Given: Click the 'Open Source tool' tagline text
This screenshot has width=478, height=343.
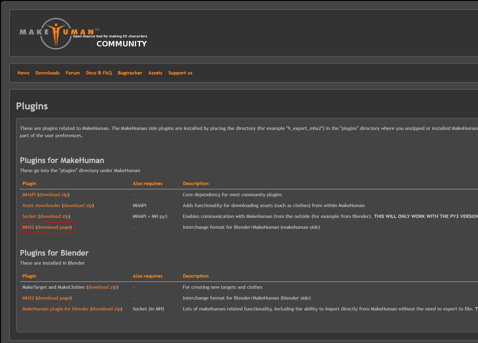Looking at the screenshot, I should tap(110, 36).
